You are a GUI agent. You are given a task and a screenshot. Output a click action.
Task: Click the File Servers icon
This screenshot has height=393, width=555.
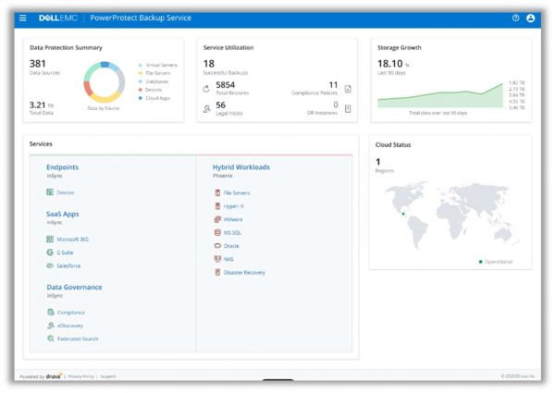(217, 192)
